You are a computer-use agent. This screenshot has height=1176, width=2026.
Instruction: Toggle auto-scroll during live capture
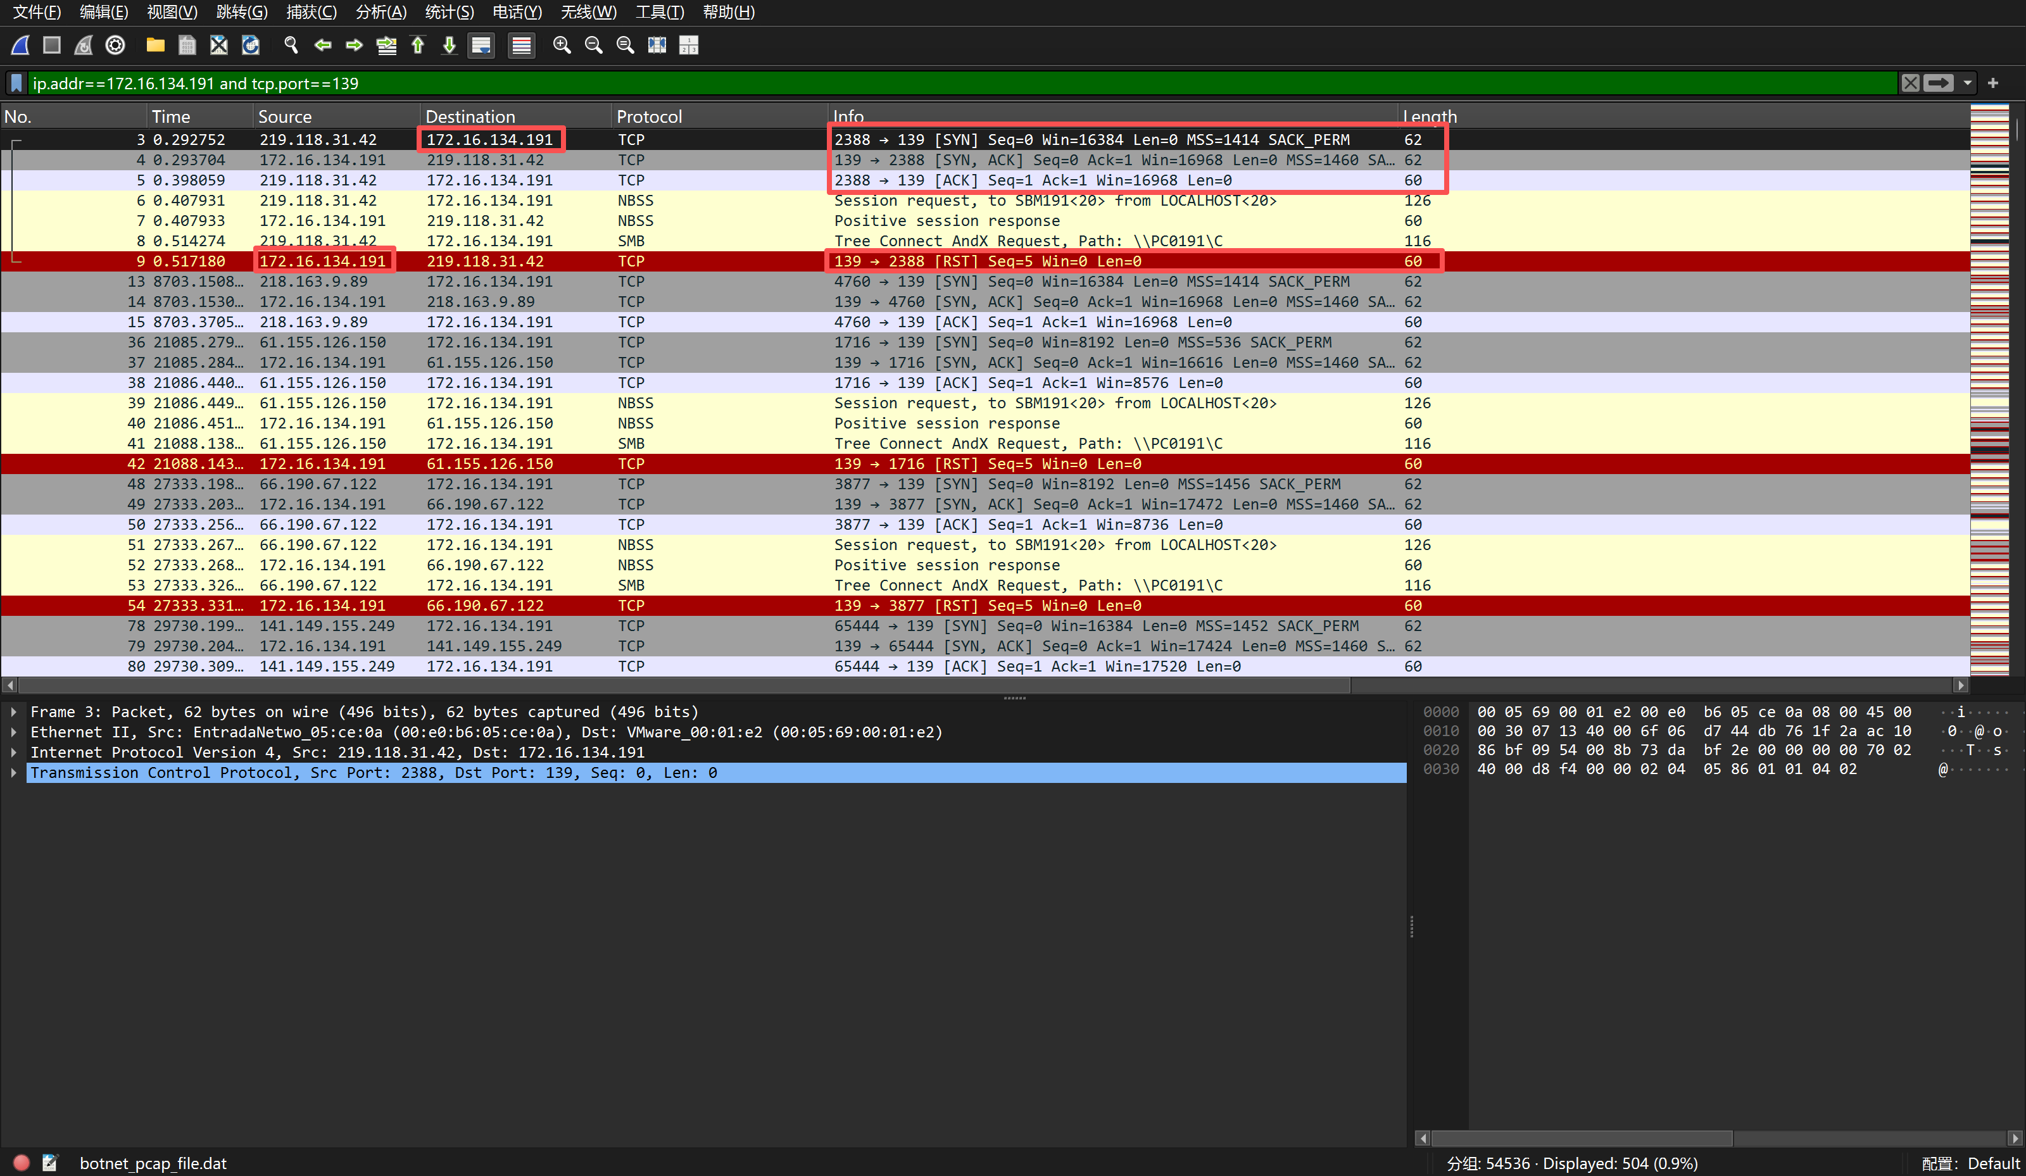[x=481, y=46]
